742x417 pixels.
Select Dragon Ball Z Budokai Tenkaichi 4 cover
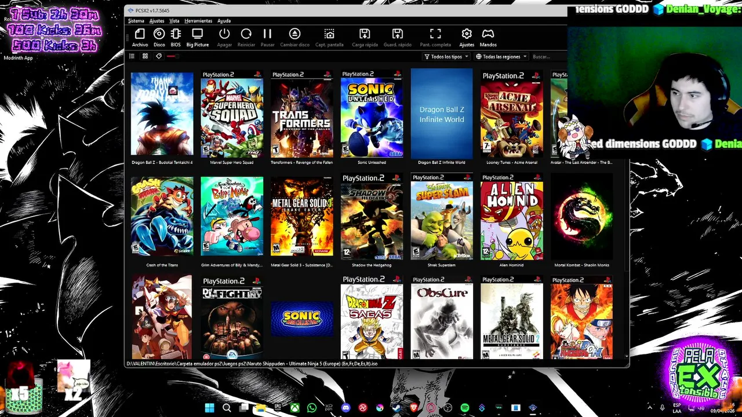click(162, 114)
